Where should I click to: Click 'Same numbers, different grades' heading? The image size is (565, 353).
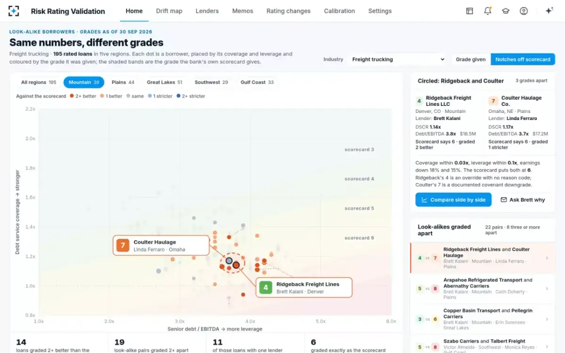[87, 43]
